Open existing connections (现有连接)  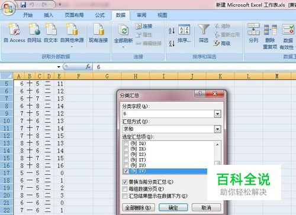point(98,34)
